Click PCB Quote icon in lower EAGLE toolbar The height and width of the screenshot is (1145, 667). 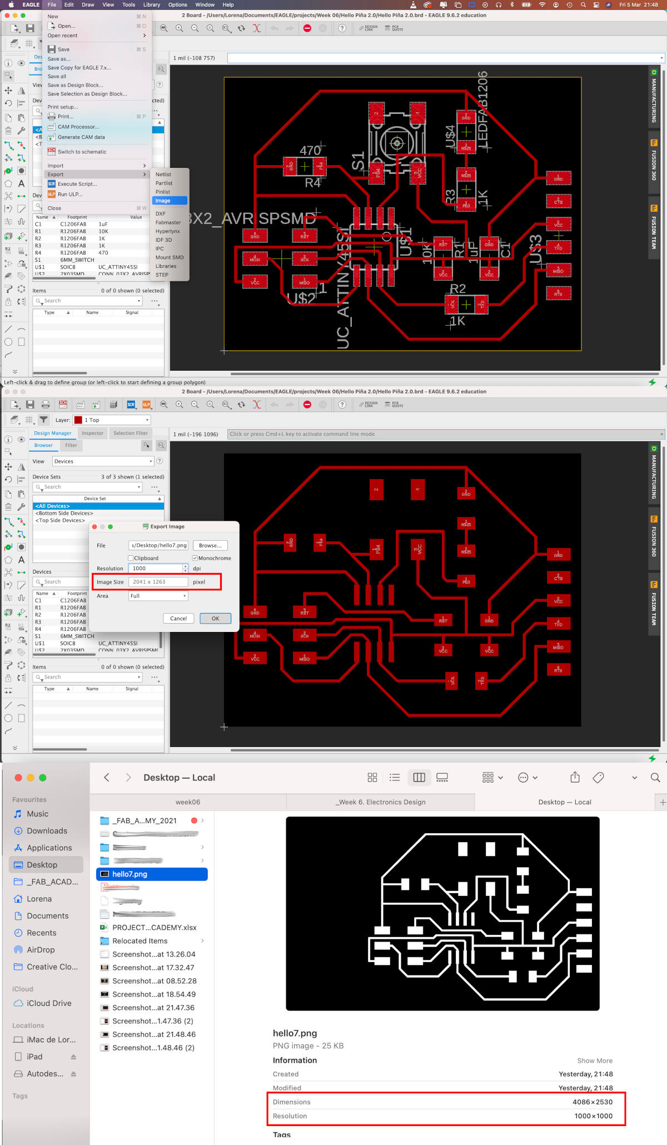(x=394, y=405)
